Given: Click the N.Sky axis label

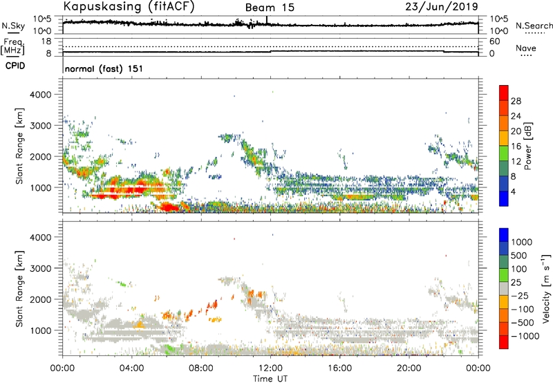Looking at the screenshot, I should coord(13,26).
